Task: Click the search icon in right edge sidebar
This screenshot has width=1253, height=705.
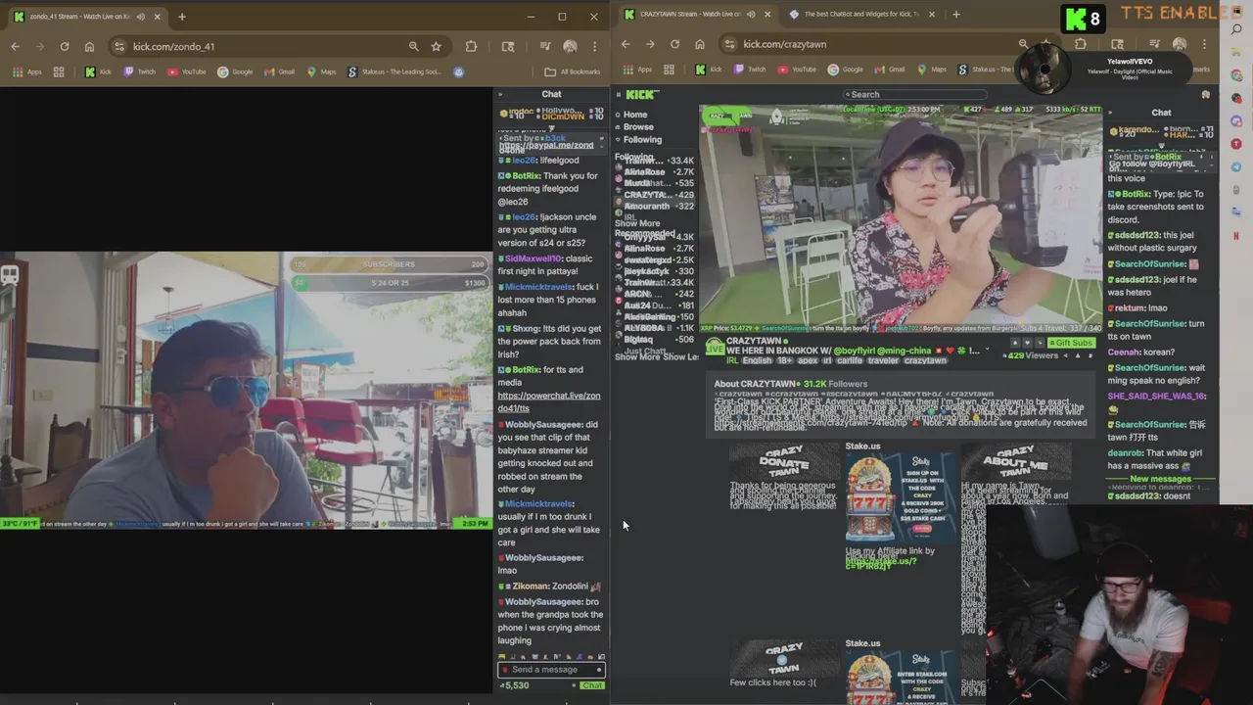Action: (1236, 29)
